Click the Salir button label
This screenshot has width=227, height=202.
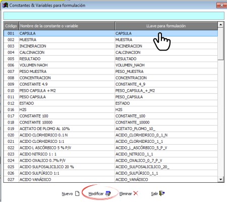pos(154,193)
